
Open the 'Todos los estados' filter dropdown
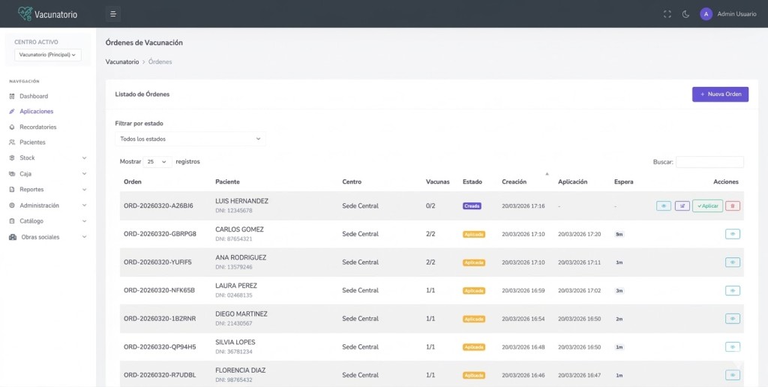190,139
